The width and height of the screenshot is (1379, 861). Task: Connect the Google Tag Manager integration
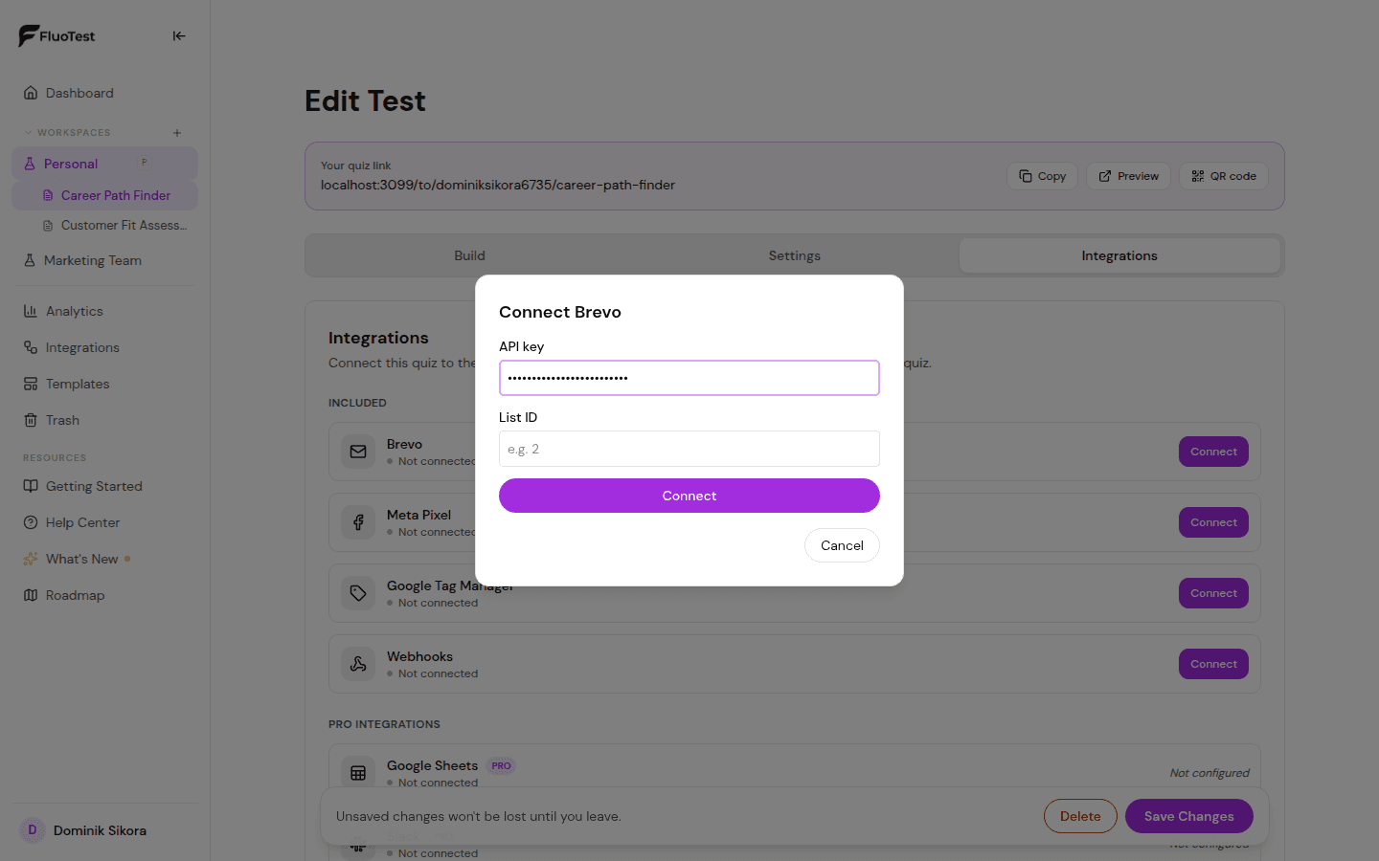(x=1213, y=593)
